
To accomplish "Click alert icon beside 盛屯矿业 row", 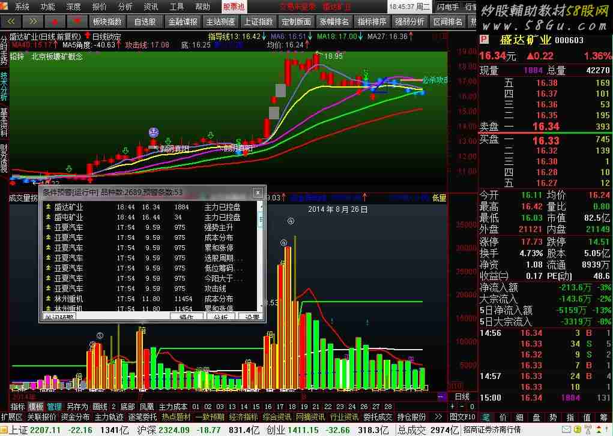I will [x=48, y=217].
